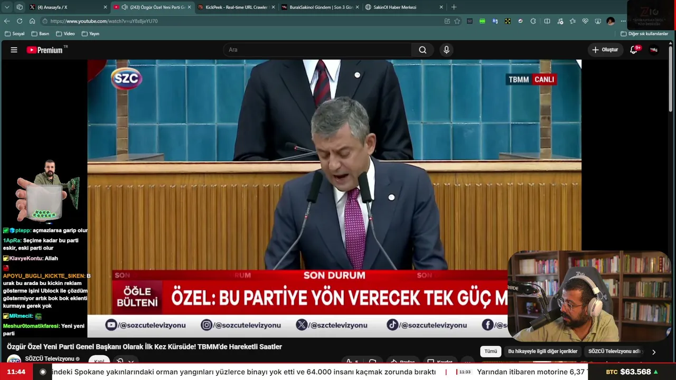
Task: Click the browser page vertical scrollbar
Action: (671, 79)
